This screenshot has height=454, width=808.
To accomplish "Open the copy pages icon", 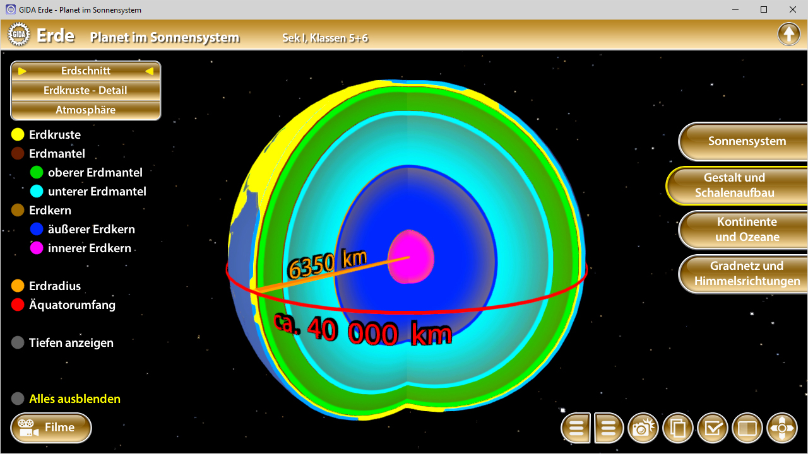I will [x=677, y=428].
